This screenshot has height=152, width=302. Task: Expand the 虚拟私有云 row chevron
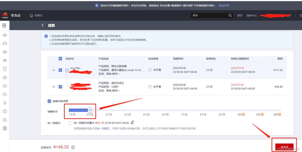tap(54, 87)
